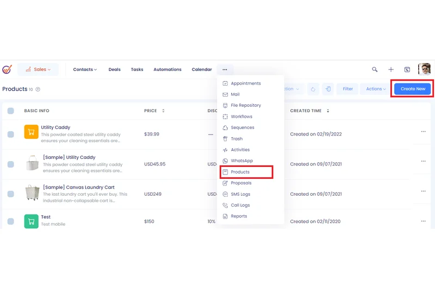Click the refresh icon near Filter
The height and width of the screenshot is (289, 435).
pos(313,89)
